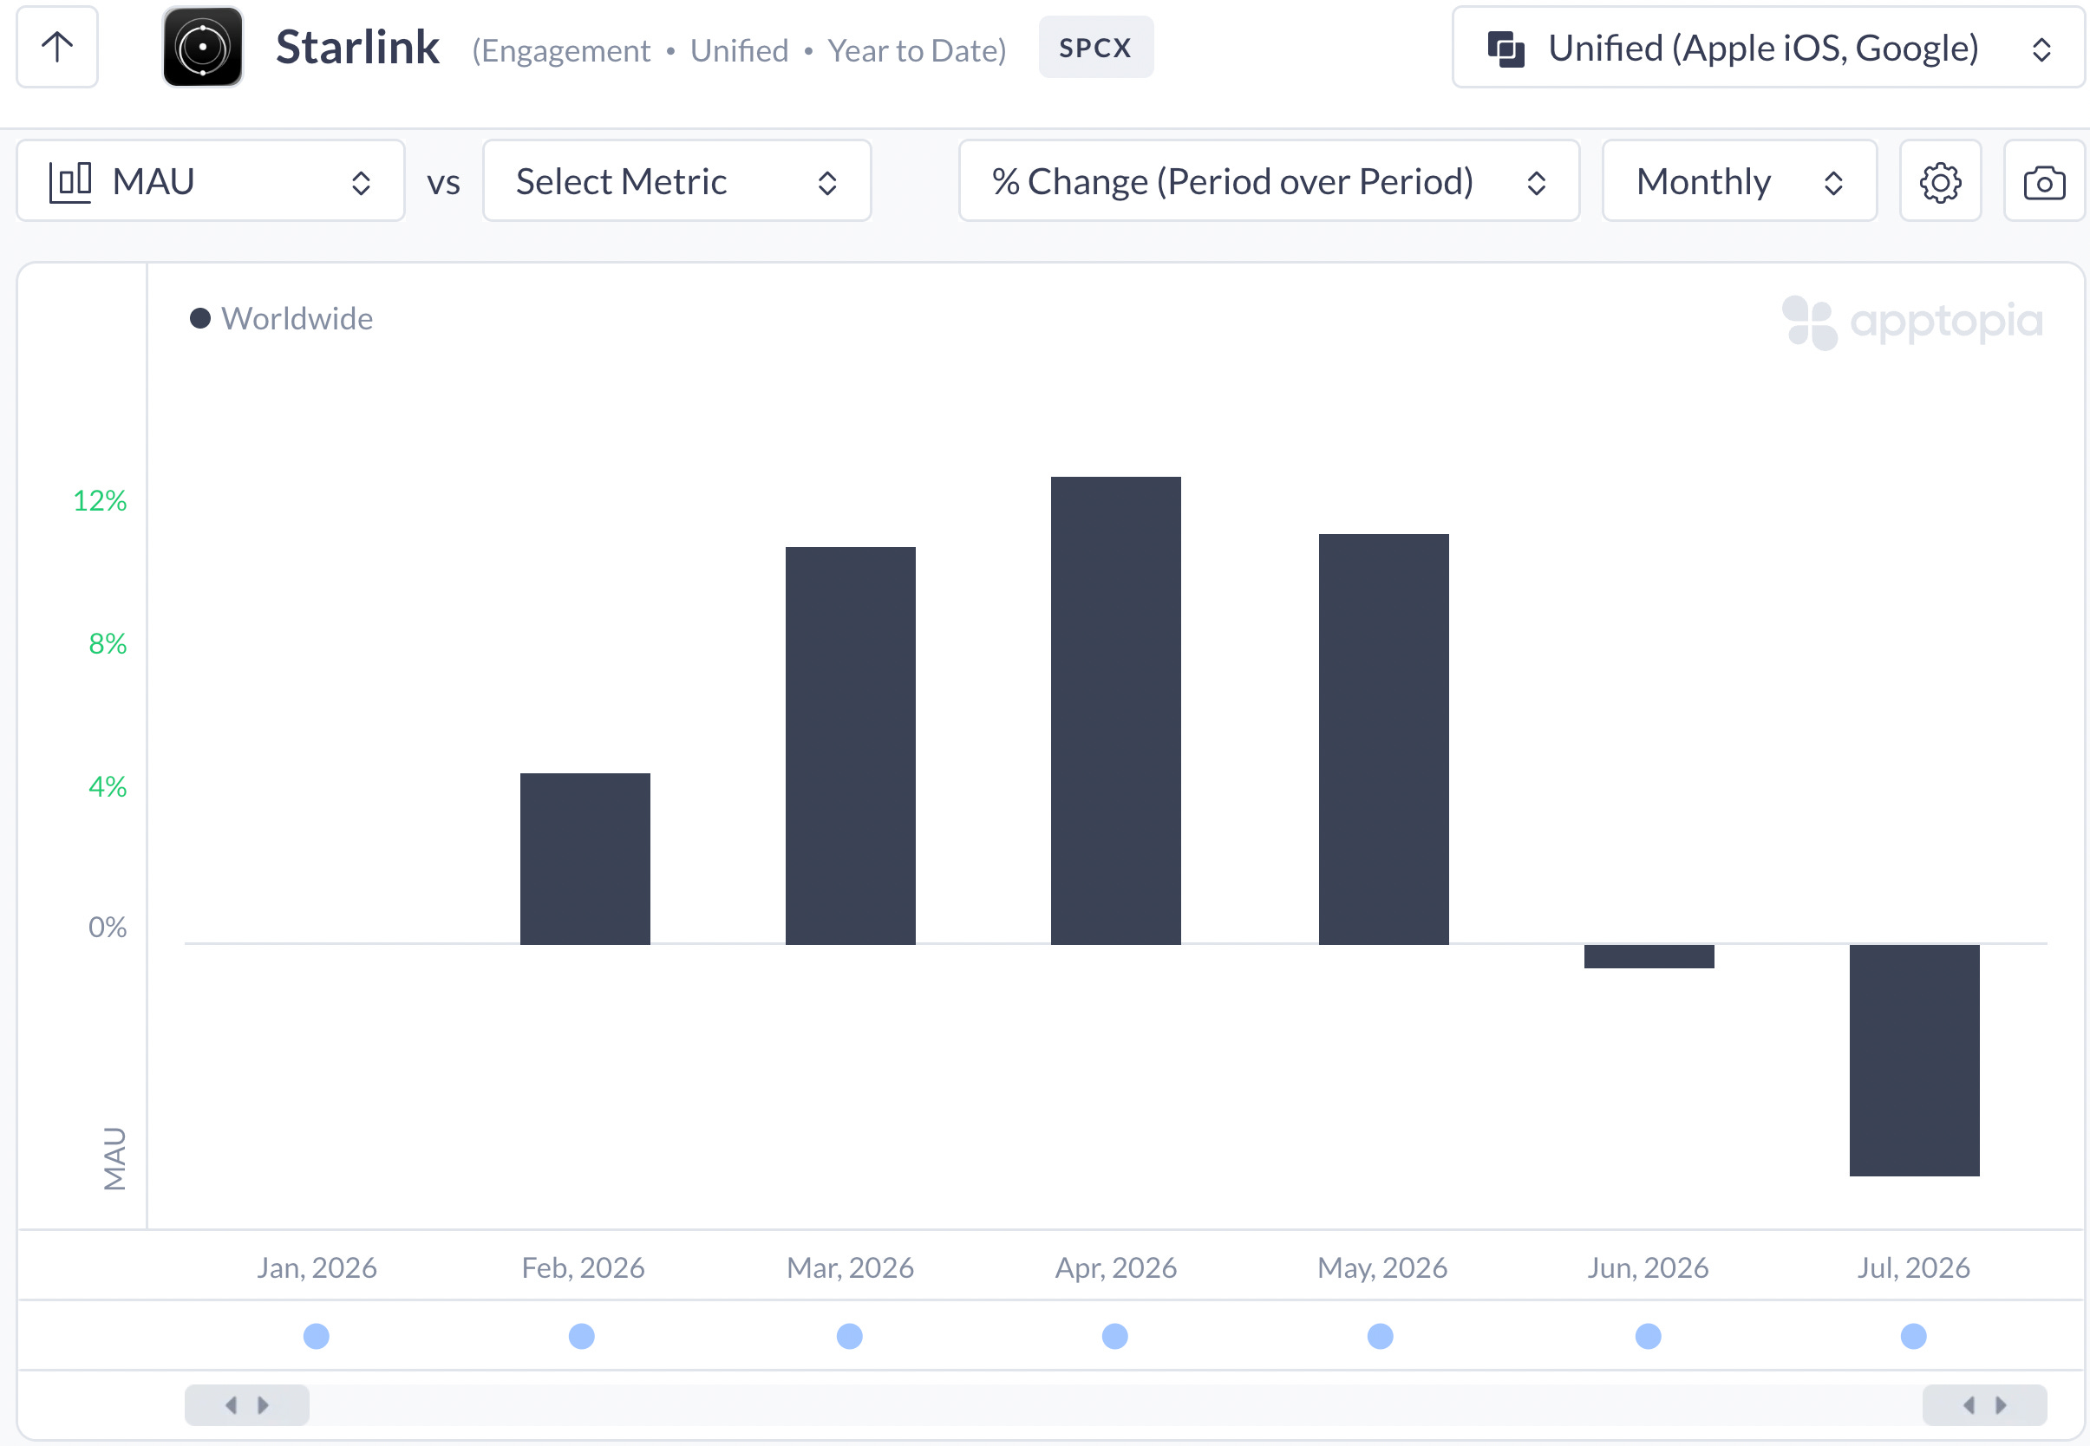Click the May, 2026 axis label
The width and height of the screenshot is (2090, 1446).
pos(1382,1267)
